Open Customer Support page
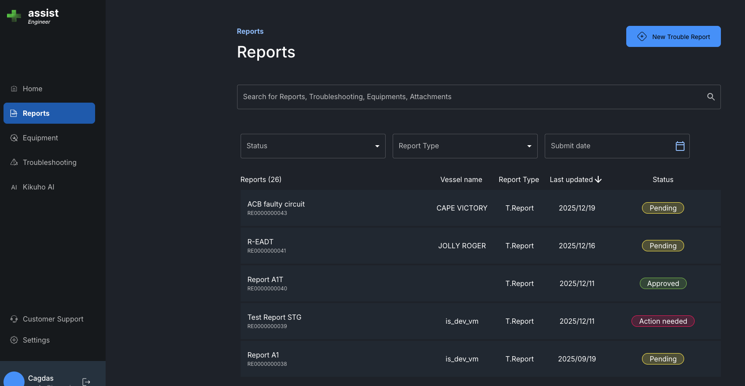 click(x=49, y=319)
